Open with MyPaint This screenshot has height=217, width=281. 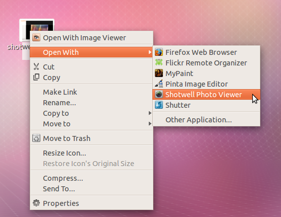206,74
